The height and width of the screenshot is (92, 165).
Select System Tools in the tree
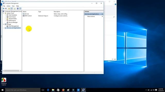(x=10, y=13)
